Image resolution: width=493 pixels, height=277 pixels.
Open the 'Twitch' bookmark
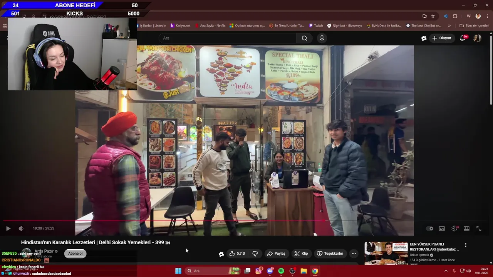pyautogui.click(x=316, y=26)
